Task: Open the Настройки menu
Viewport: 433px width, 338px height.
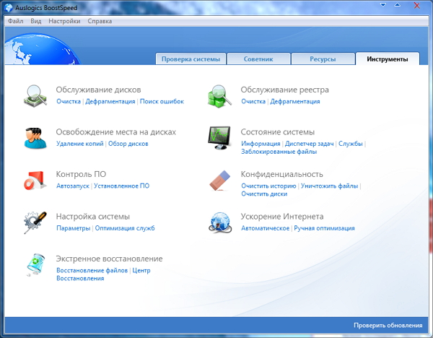Action: click(64, 21)
